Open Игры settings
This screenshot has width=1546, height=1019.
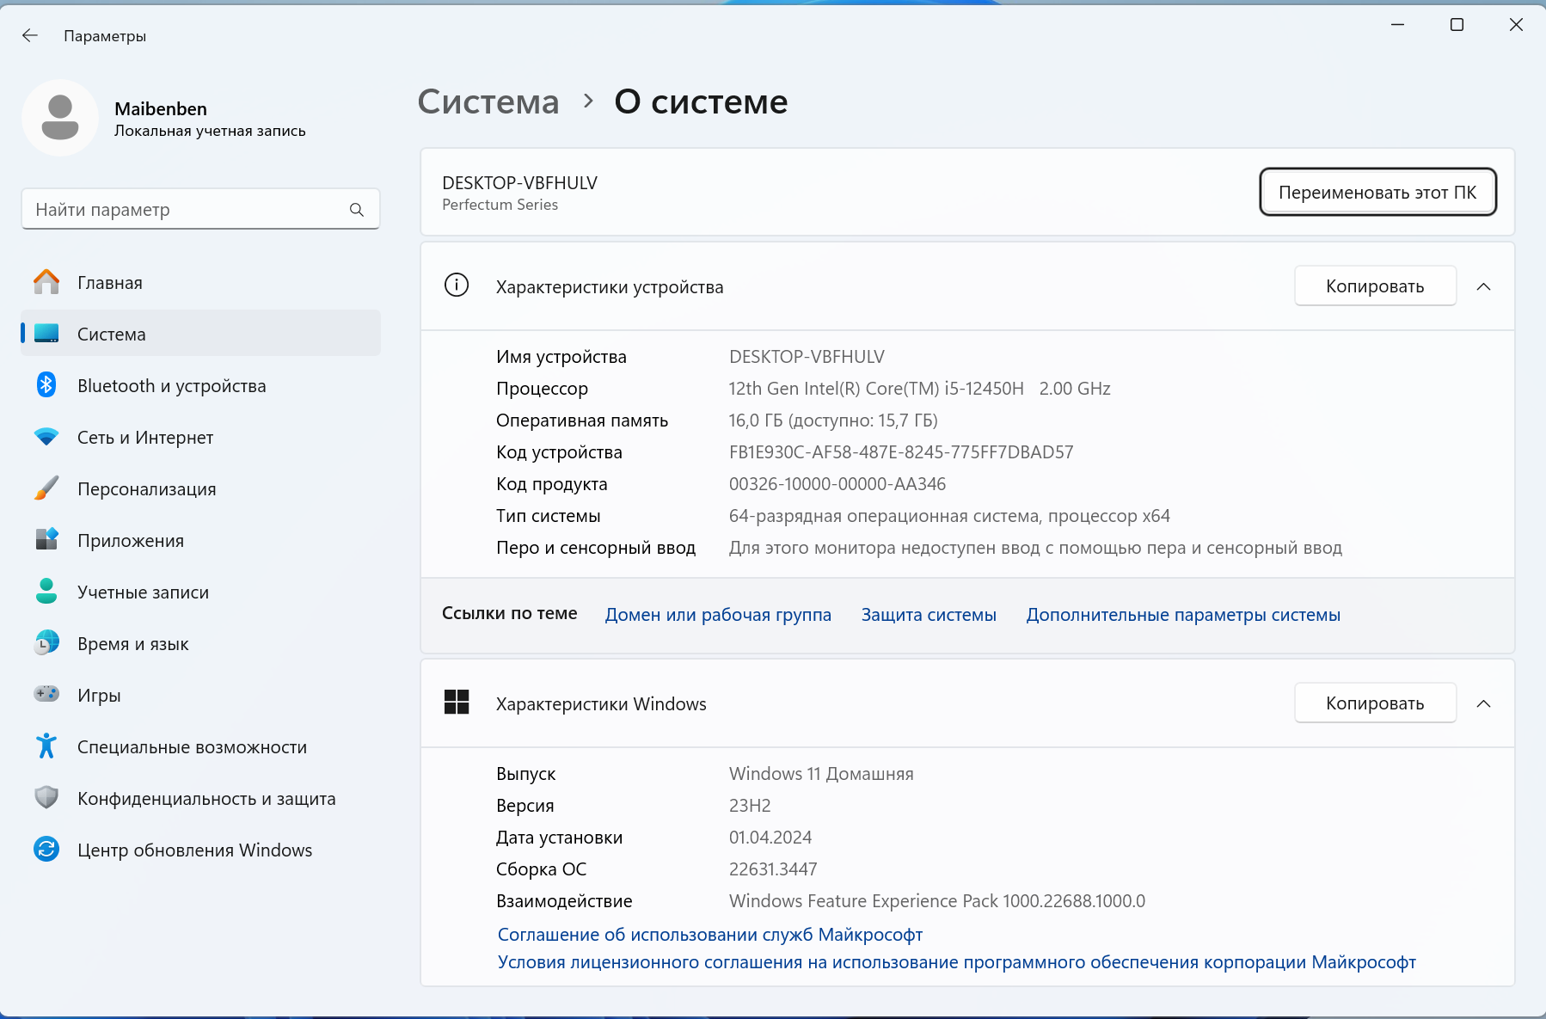(200, 695)
